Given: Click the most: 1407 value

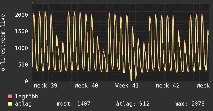Looking at the screenshot, I should [73, 104].
